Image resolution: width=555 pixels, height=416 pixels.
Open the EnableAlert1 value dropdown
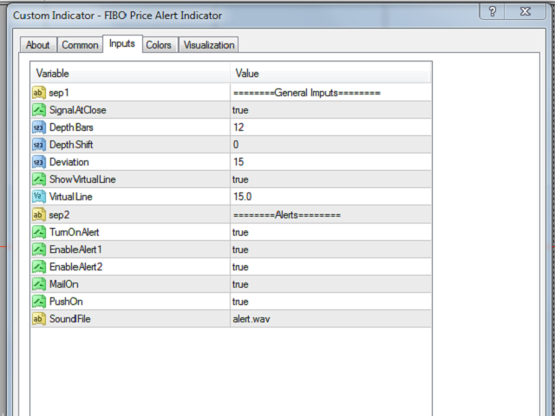330,250
